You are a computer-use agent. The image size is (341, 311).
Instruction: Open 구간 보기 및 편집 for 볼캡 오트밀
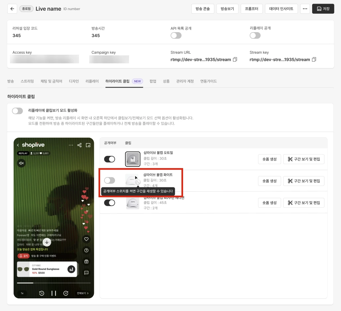point(304,159)
